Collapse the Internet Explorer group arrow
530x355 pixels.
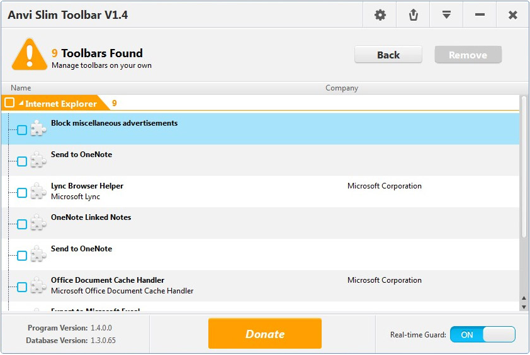pyautogui.click(x=21, y=104)
